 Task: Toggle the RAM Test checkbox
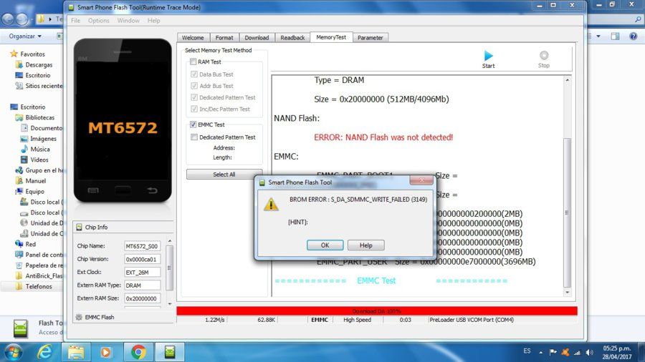coord(193,62)
